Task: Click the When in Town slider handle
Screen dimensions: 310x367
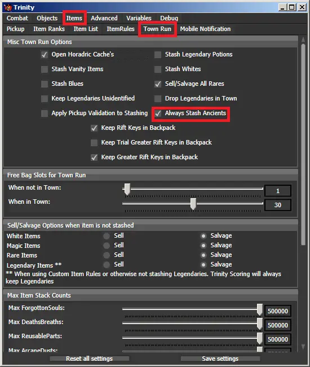Action: [x=193, y=204]
